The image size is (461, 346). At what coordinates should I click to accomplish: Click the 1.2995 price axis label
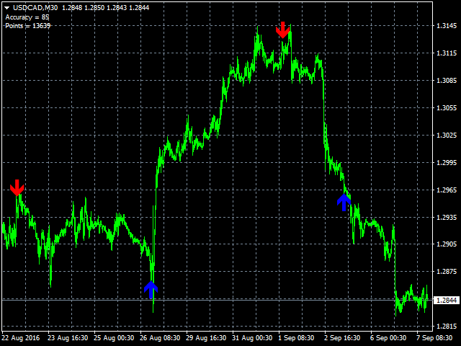coord(447,163)
